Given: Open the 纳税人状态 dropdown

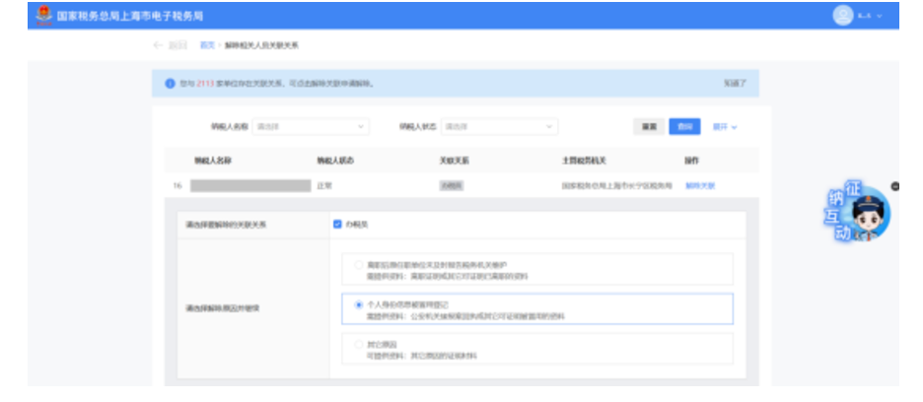Looking at the screenshot, I should pos(499,126).
